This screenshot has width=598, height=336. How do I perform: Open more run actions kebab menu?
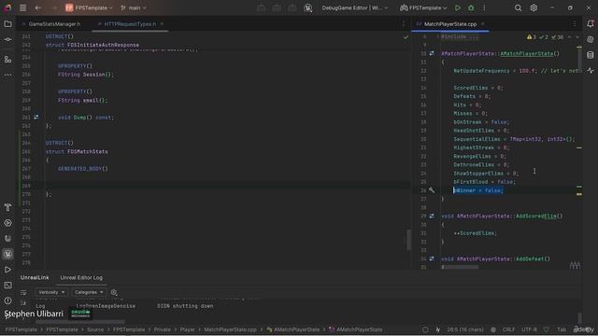484,7
